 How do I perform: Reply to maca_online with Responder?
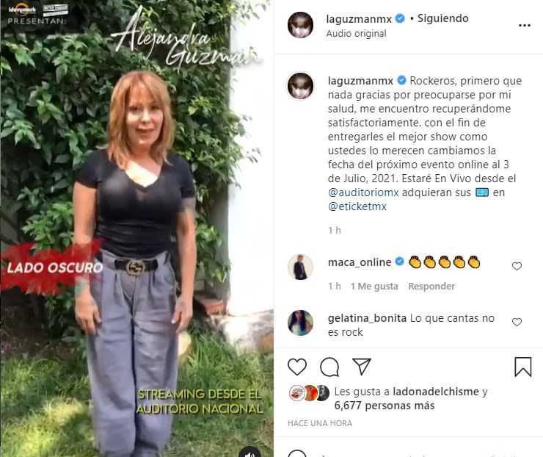click(431, 286)
